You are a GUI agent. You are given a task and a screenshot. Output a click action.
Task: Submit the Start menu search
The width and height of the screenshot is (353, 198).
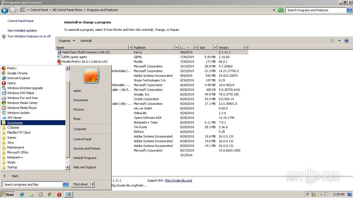pos(66,185)
